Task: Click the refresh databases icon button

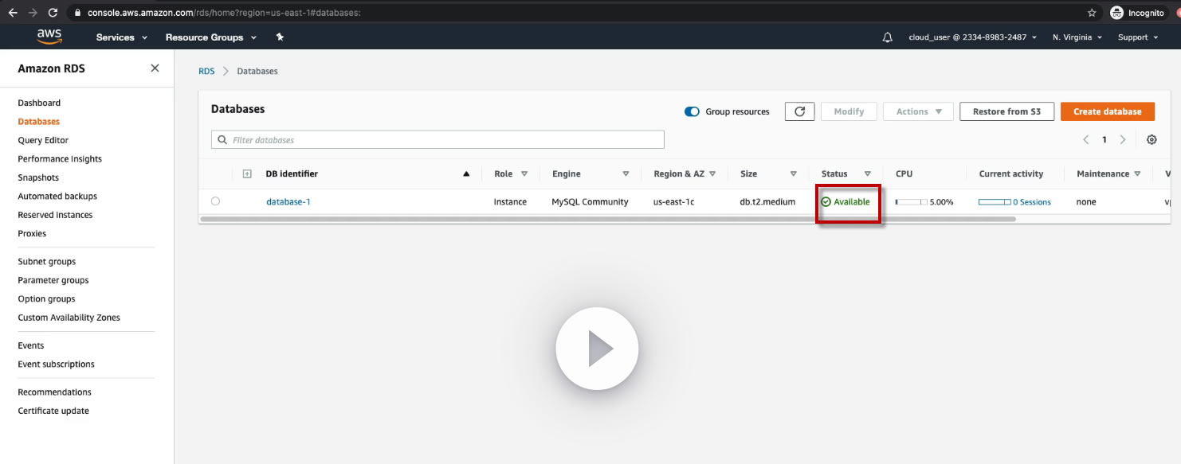Action: coord(799,111)
